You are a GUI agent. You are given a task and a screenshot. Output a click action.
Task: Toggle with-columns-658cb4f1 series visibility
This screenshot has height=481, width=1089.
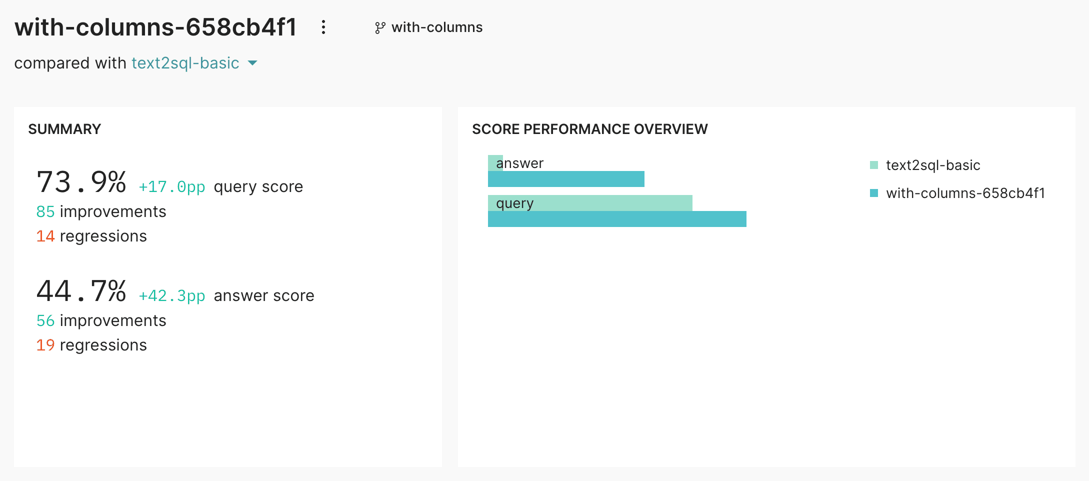[x=968, y=192]
